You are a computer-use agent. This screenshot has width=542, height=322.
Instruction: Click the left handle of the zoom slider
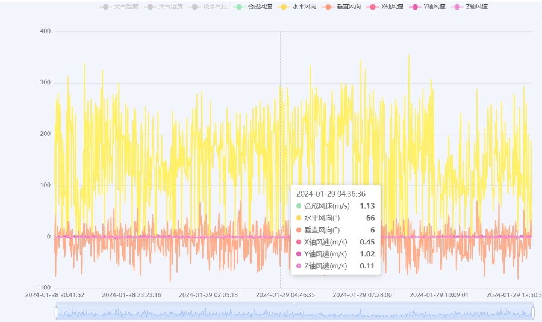pos(57,312)
